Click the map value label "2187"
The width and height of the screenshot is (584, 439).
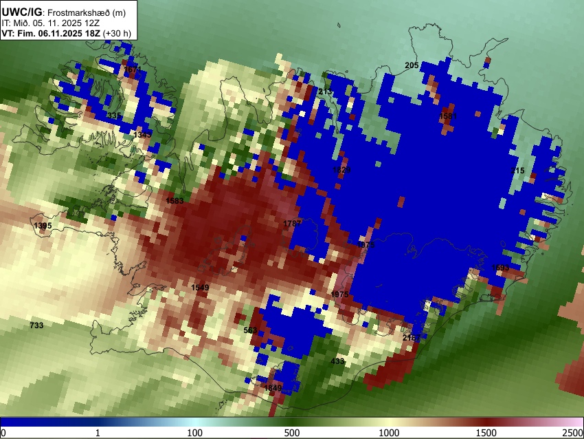412,338
